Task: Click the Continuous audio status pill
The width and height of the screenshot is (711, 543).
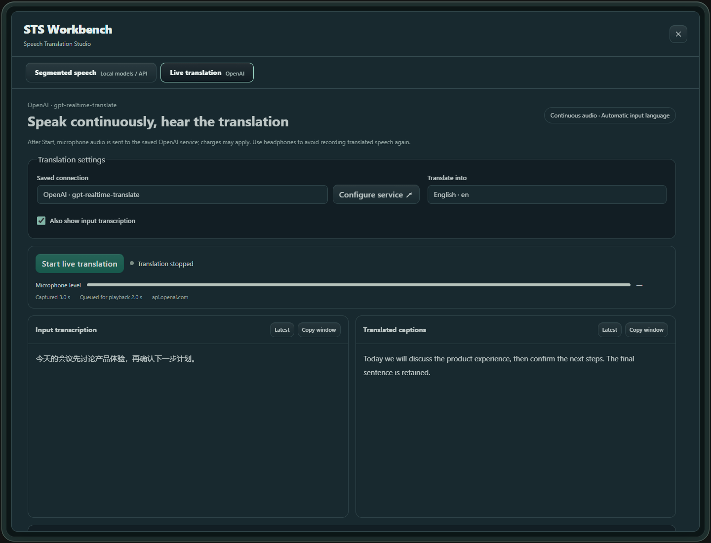Action: [x=610, y=116]
